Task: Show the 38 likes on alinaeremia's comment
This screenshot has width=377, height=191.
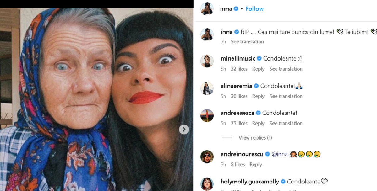Action: click(239, 96)
